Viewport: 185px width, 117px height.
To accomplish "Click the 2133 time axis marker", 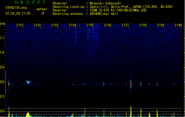I will [55, 25].
